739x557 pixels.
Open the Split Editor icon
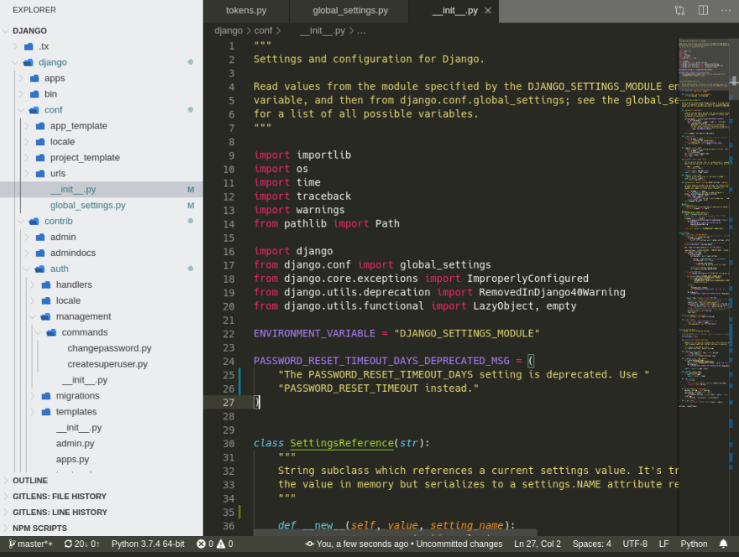pos(703,10)
